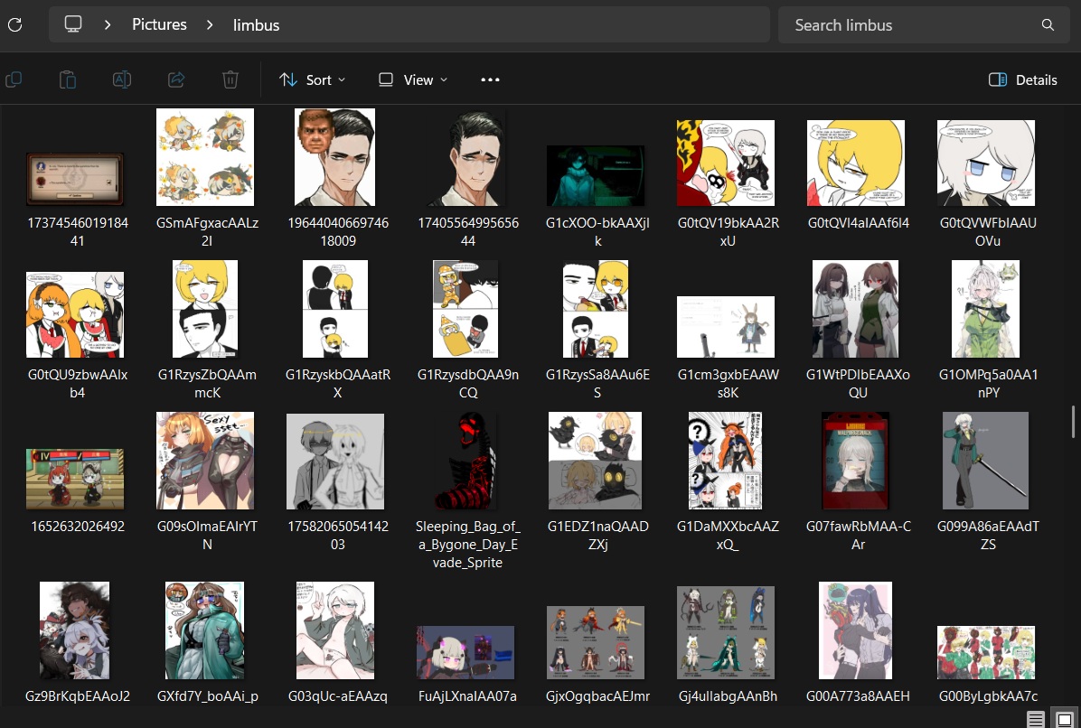Click the Rename toolbar icon

point(122,79)
